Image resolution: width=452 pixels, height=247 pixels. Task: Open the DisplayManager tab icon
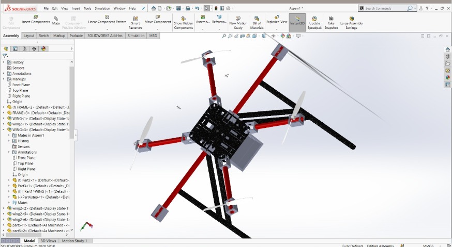(43, 48)
